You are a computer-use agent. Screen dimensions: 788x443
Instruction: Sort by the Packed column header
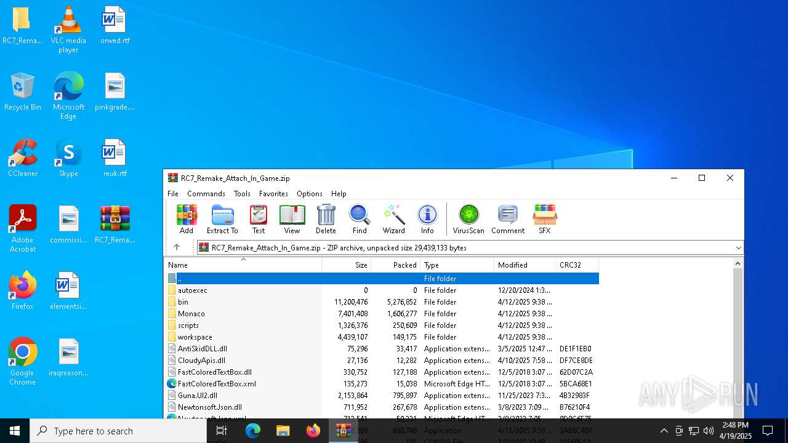pos(396,265)
